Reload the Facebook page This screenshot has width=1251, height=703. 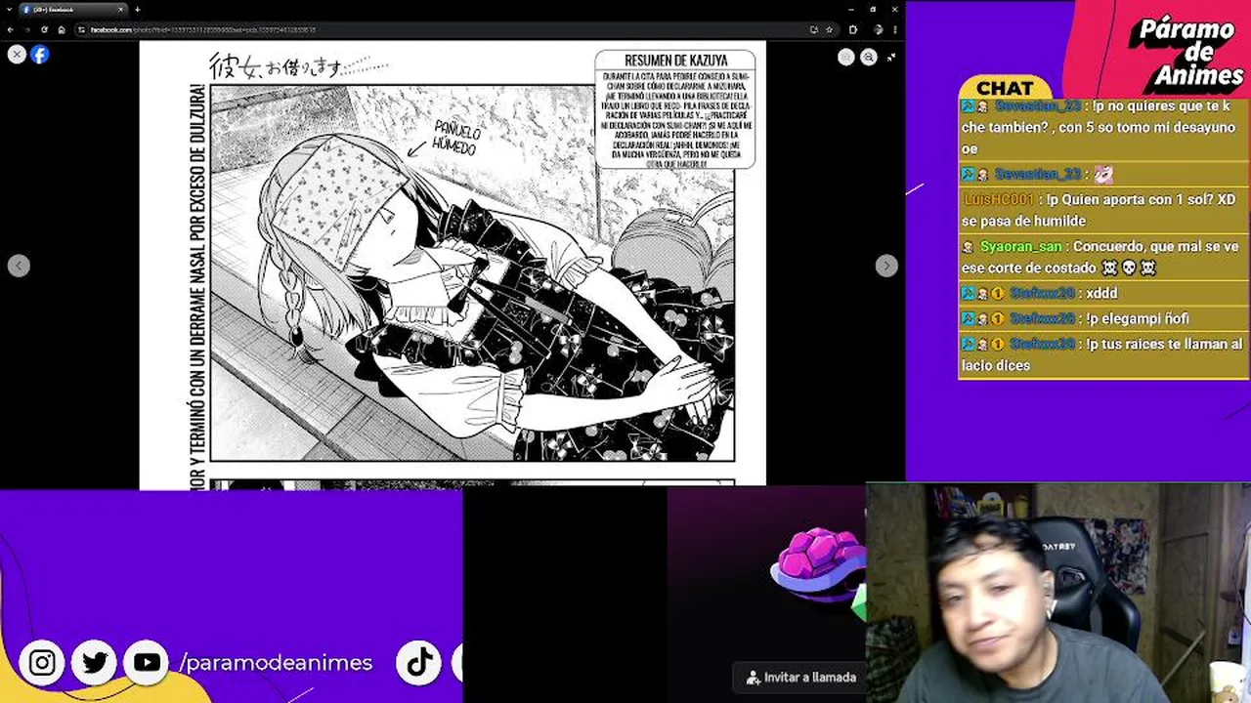(44, 29)
